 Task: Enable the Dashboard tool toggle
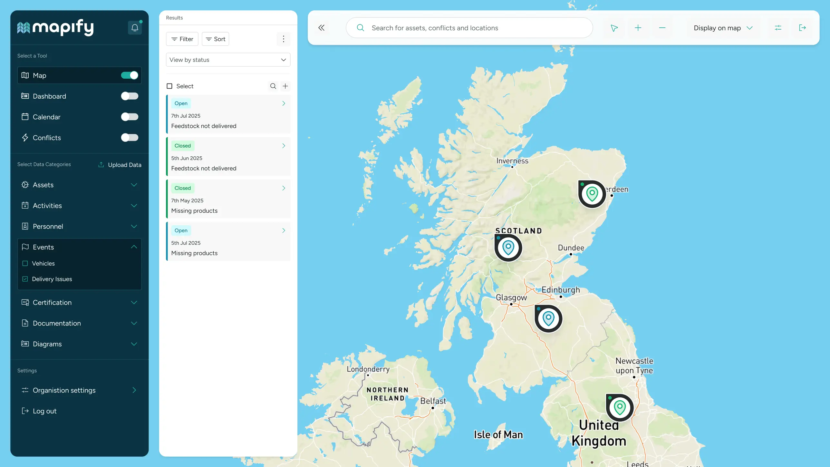click(x=130, y=96)
